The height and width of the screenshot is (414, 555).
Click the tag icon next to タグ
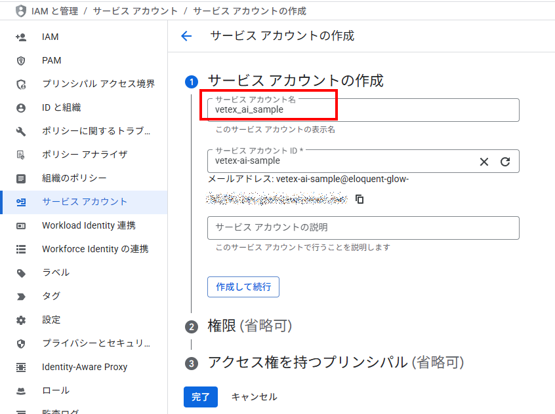[x=21, y=296]
